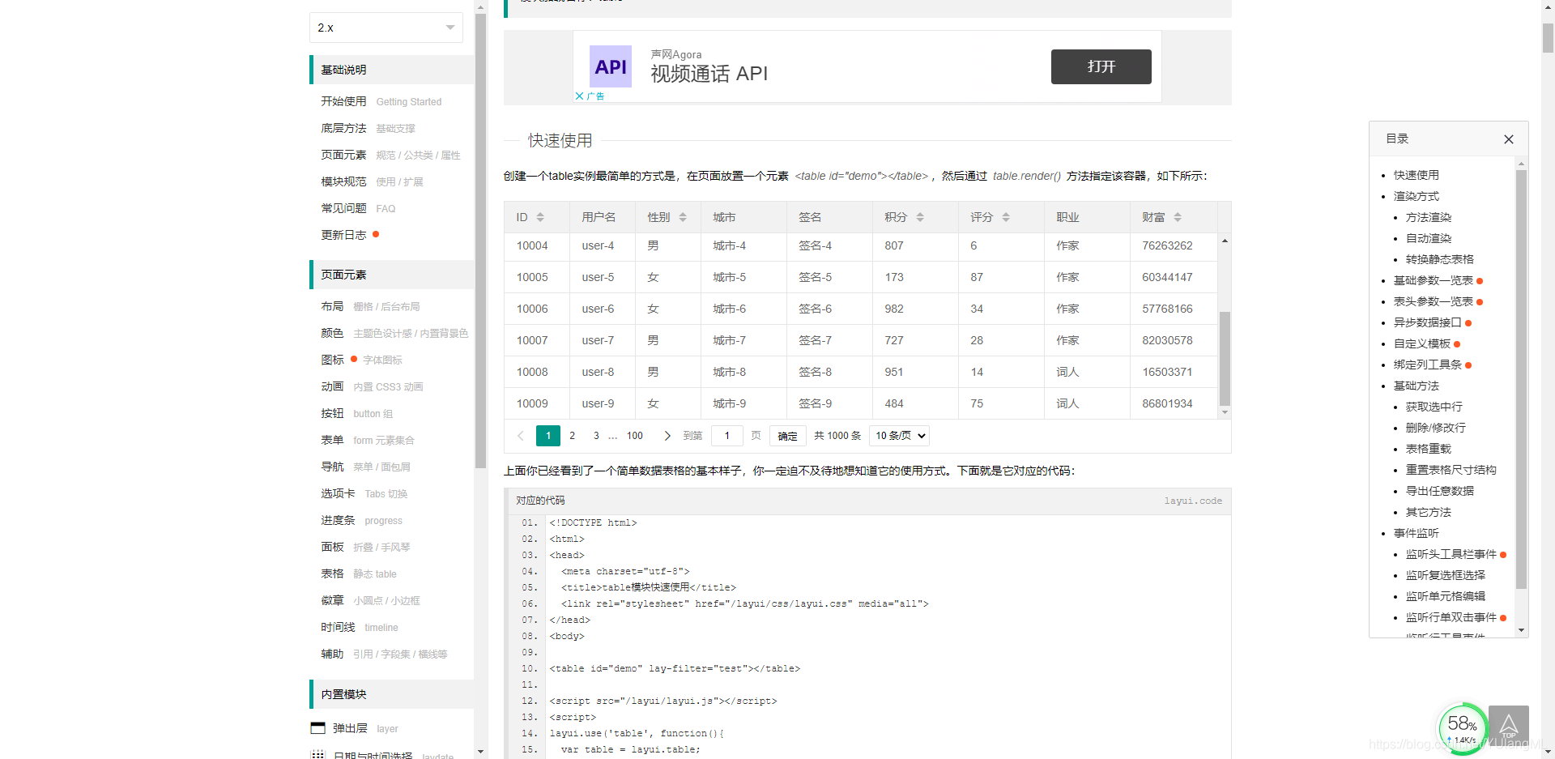The image size is (1555, 759).
Task: Open the 表格 静态 table sidebar entry
Action: point(332,574)
